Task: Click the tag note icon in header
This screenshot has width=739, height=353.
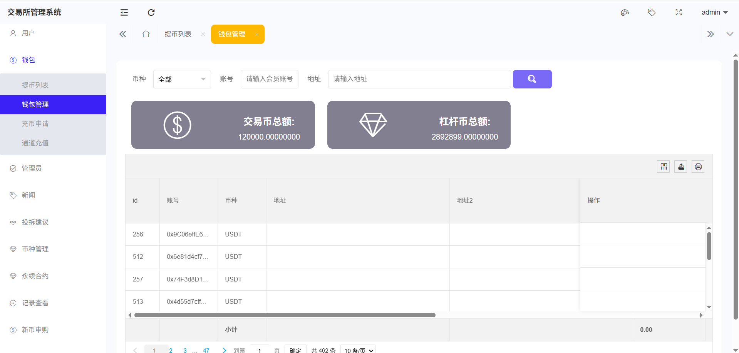Action: tap(652, 13)
